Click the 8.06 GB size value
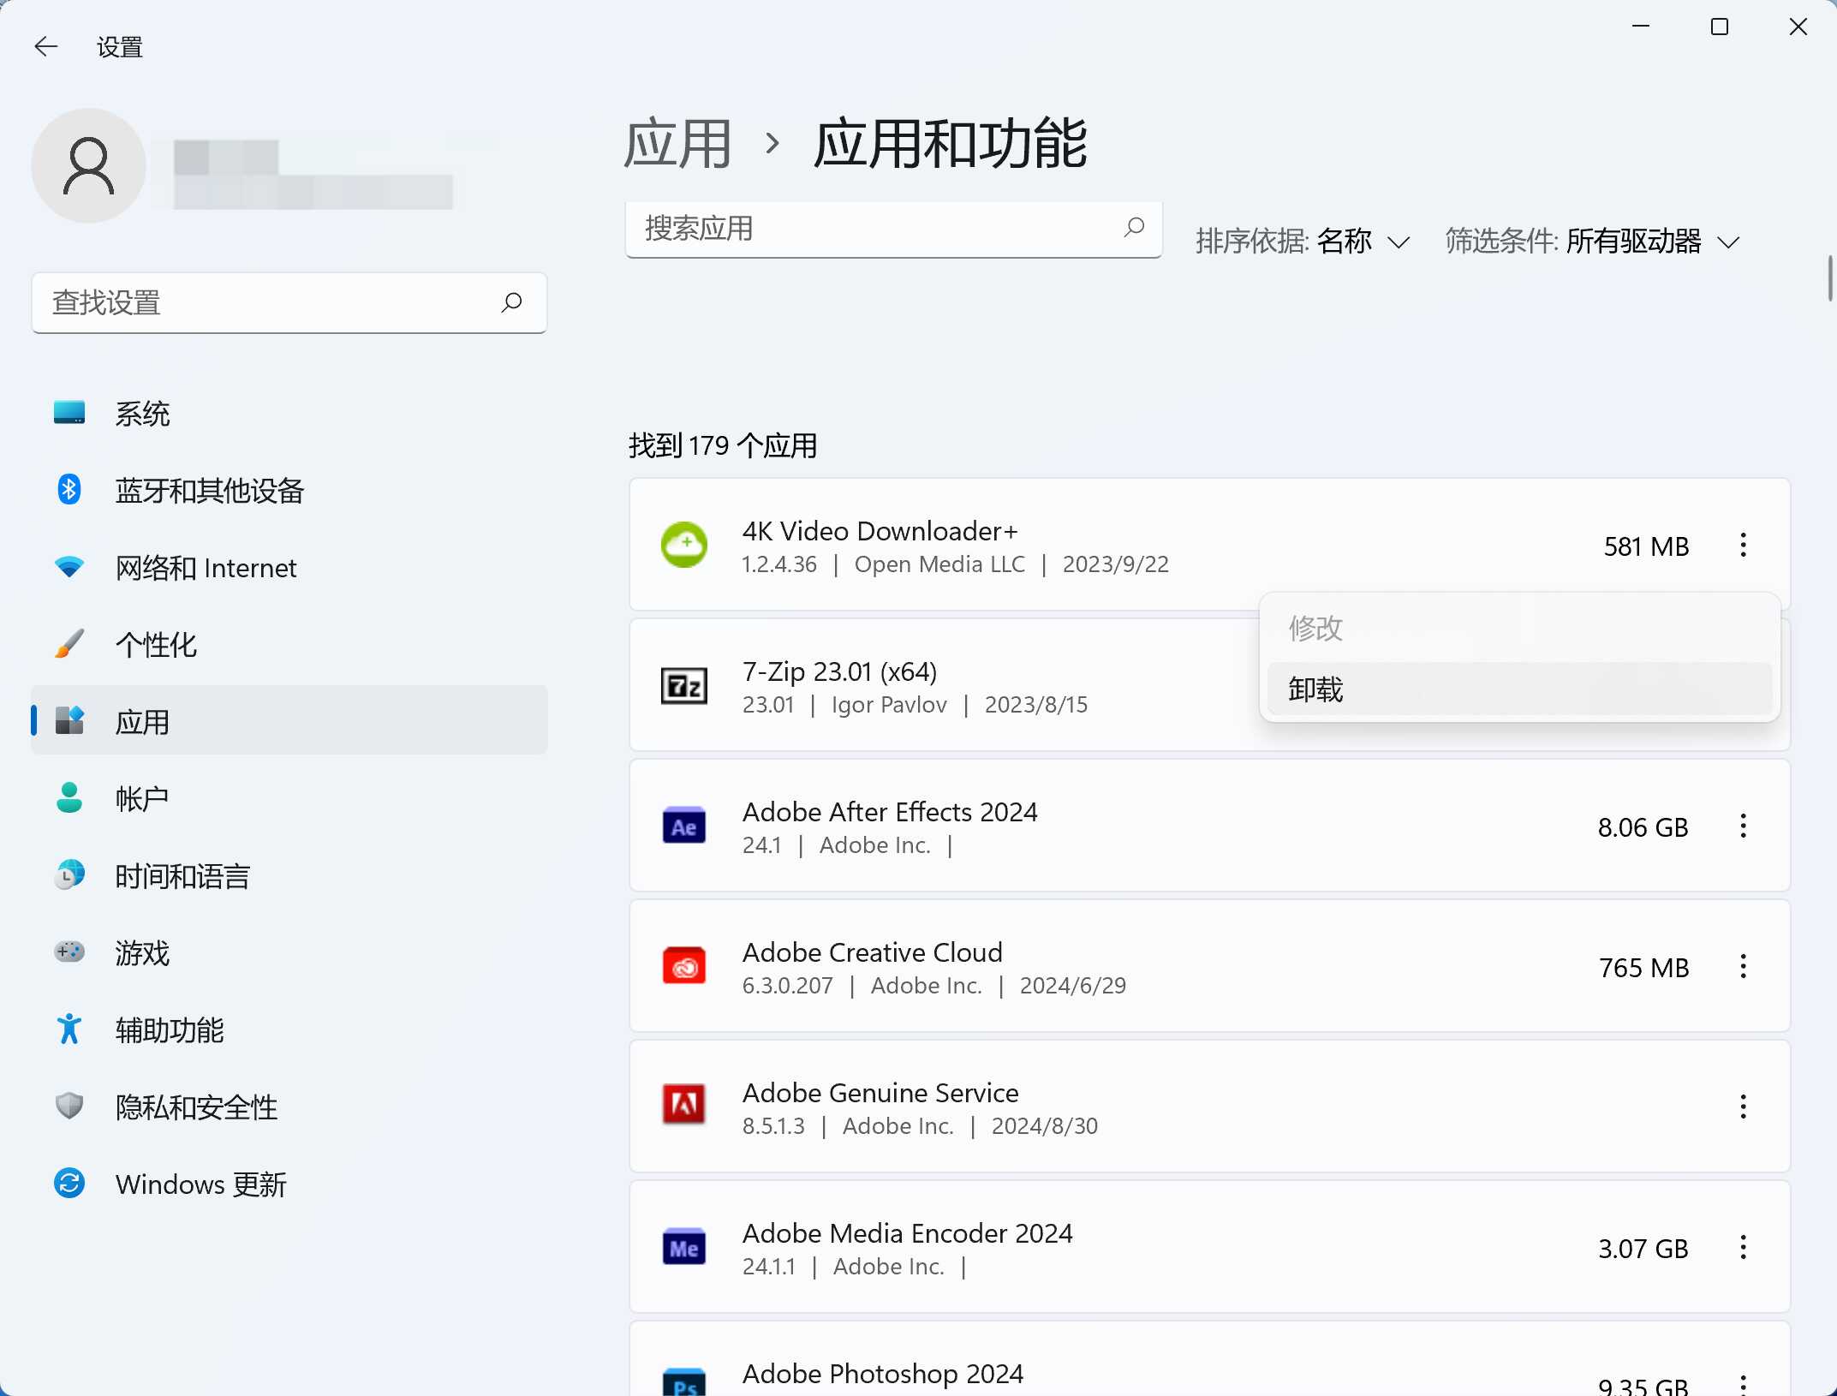The height and width of the screenshot is (1396, 1837). coord(1643,827)
